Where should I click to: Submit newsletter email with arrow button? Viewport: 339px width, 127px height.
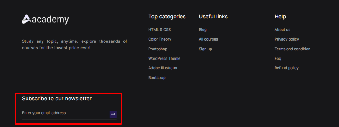(x=113, y=114)
